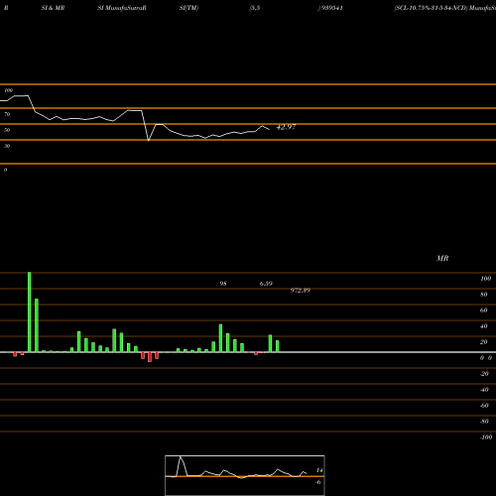The height and width of the screenshot is (496, 496).
Task: Click the mini overview chart at bottom
Action: pos(245,475)
